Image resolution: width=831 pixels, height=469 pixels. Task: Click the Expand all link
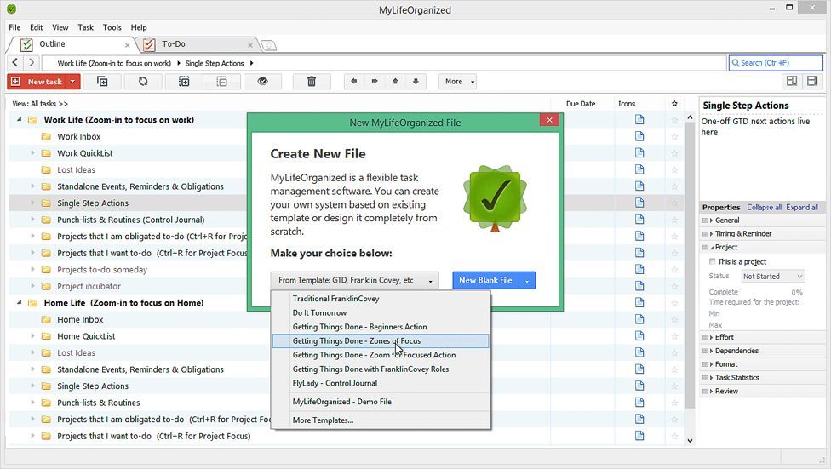802,207
